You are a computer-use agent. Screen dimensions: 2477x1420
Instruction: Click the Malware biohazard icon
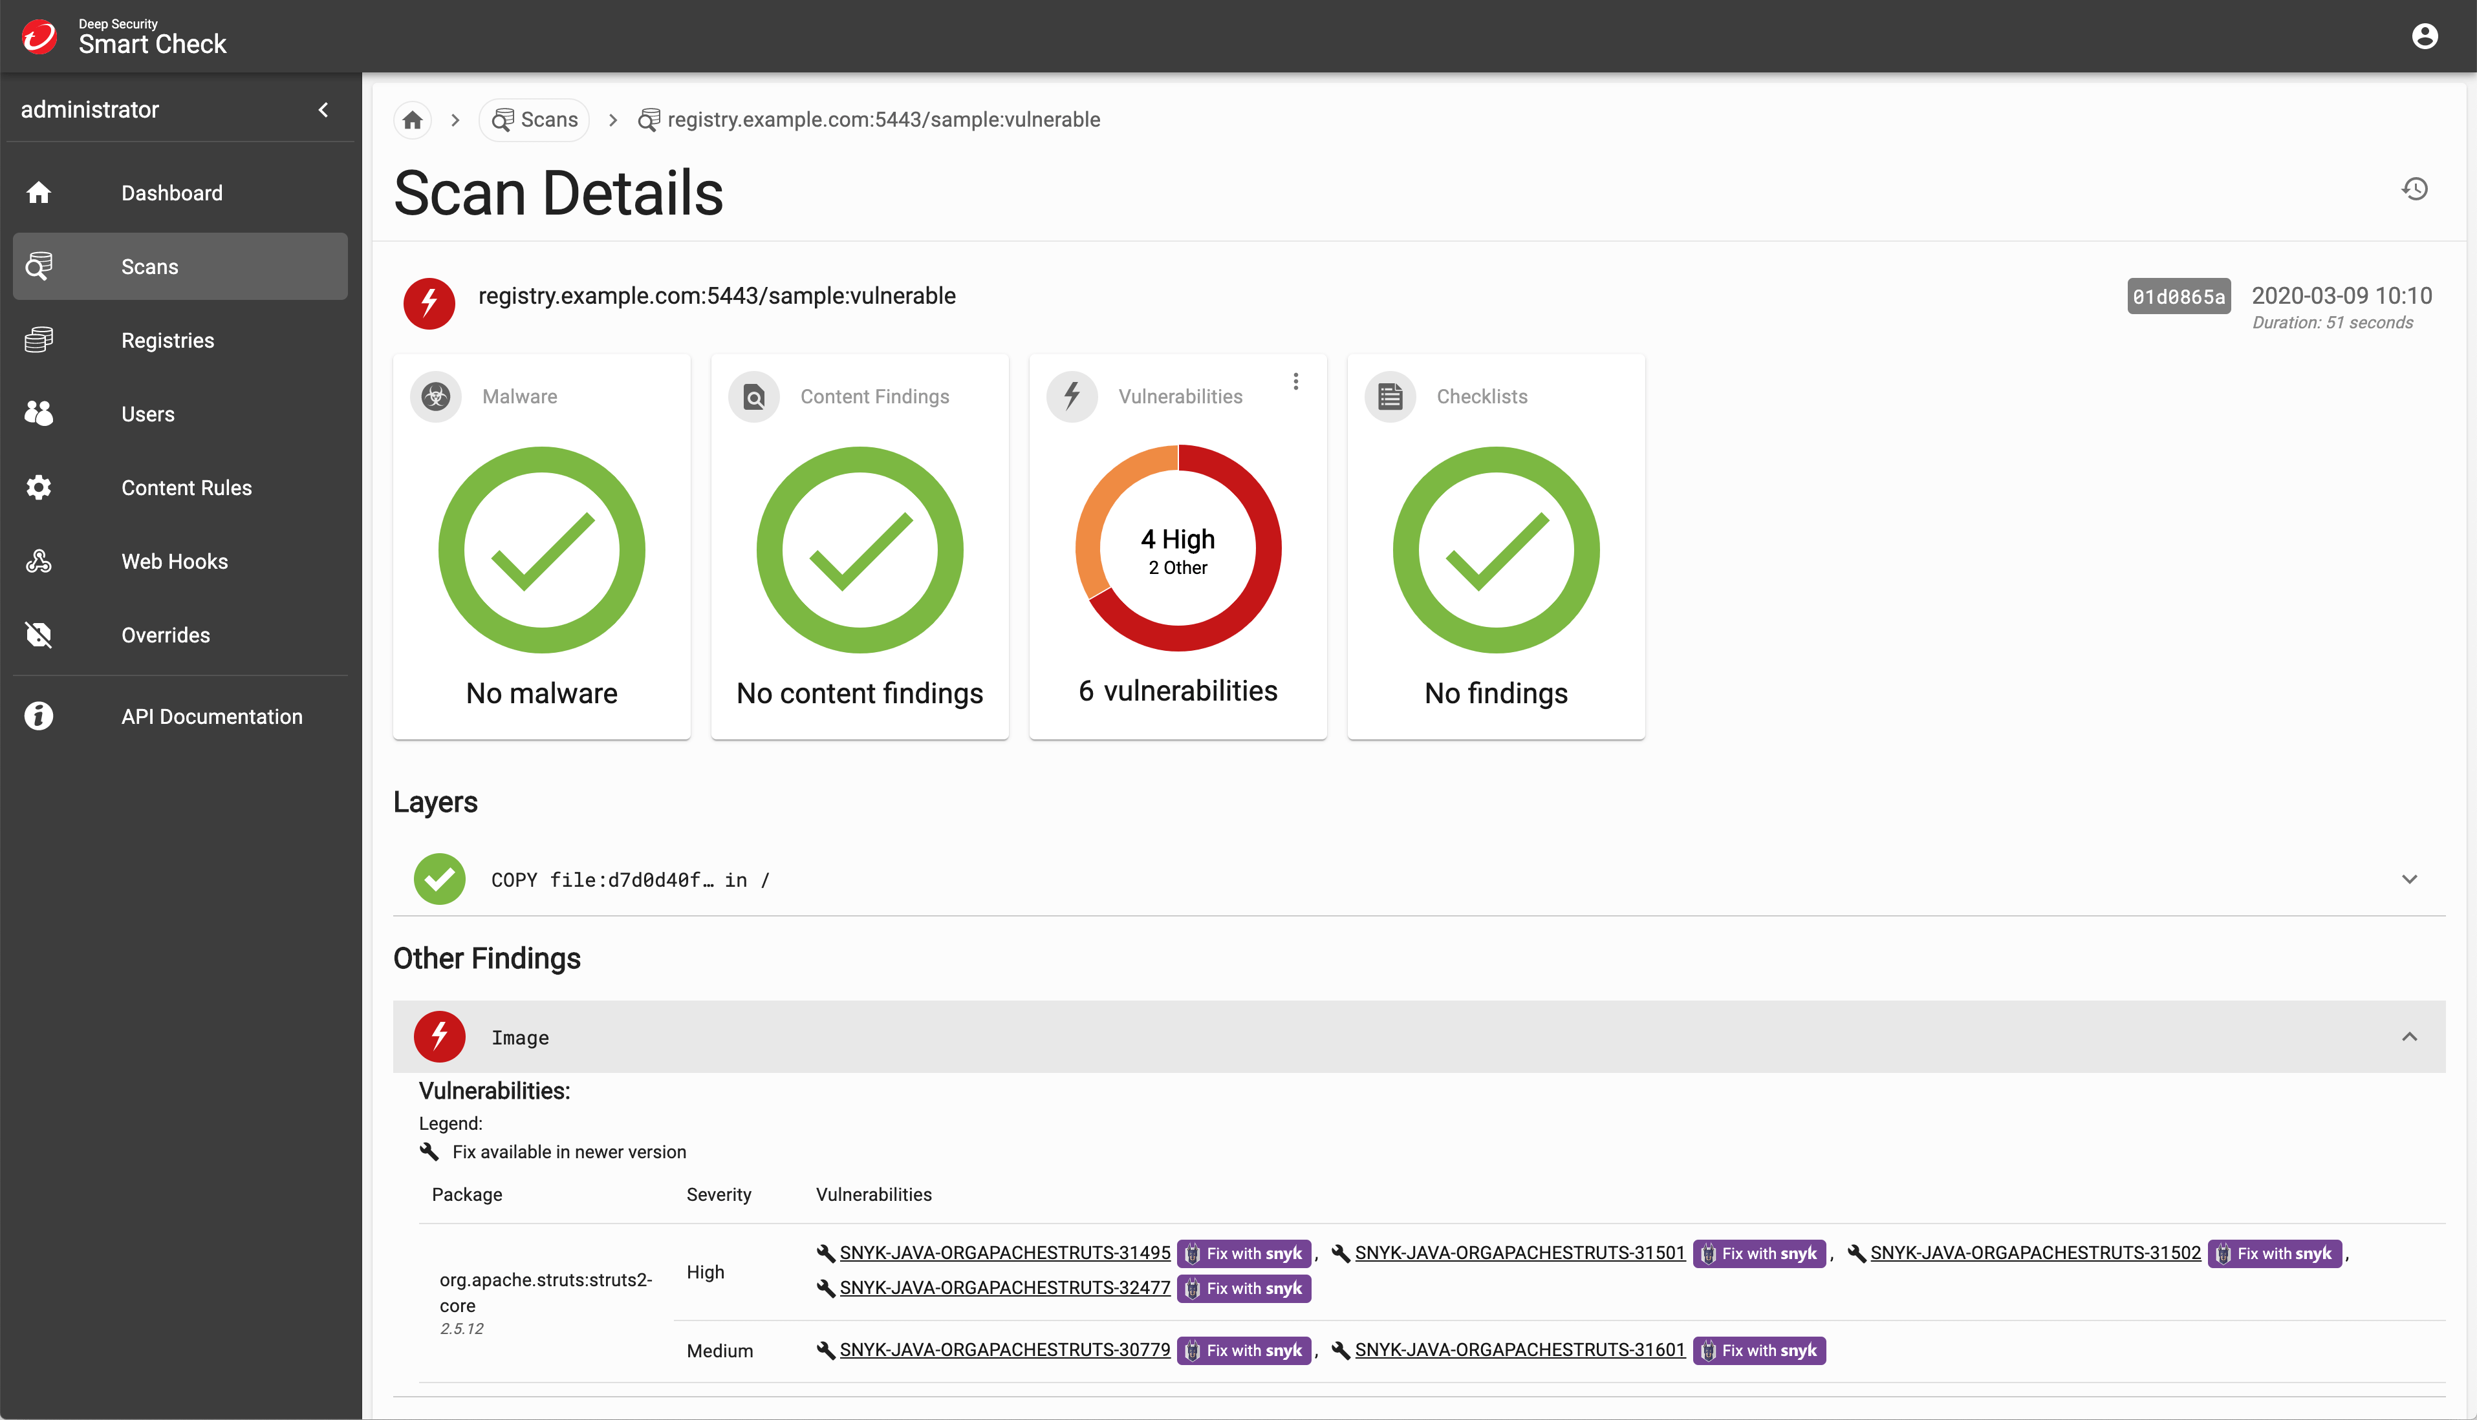click(x=436, y=396)
